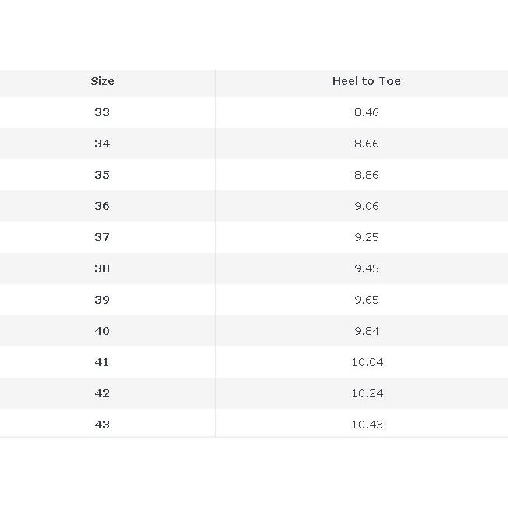Click the 10.04 heel to toe value
Image resolution: width=508 pixels, height=508 pixels.
point(366,362)
